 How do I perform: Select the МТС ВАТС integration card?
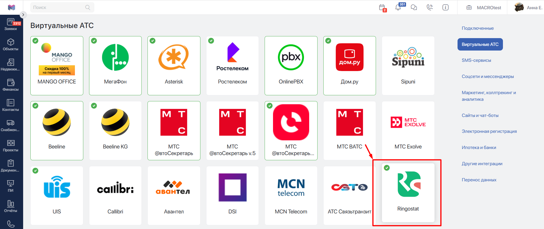(x=350, y=131)
